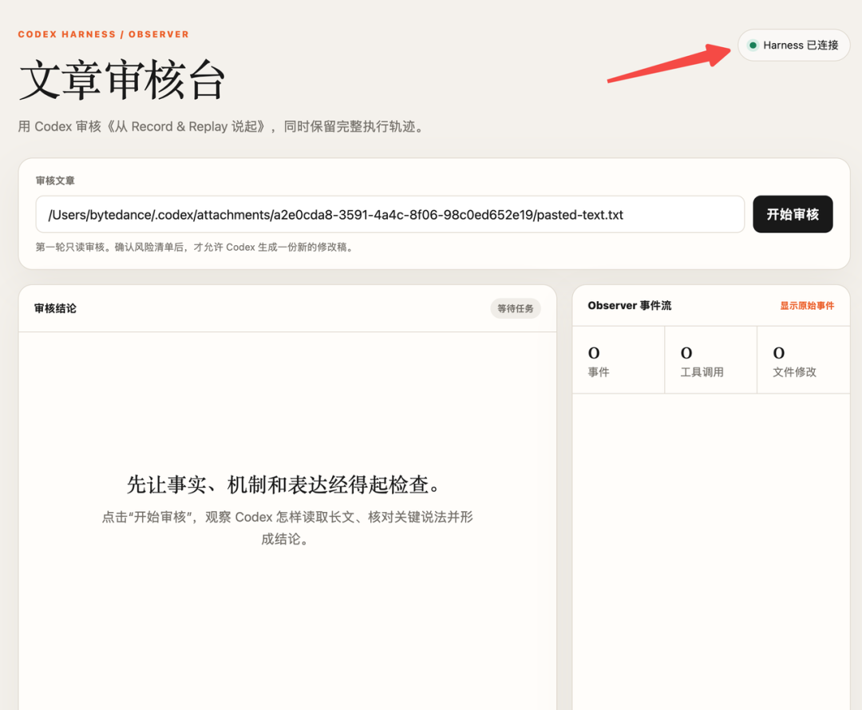Select the 工具调用 counter cell
Image resolution: width=862 pixels, height=710 pixels.
(710, 360)
